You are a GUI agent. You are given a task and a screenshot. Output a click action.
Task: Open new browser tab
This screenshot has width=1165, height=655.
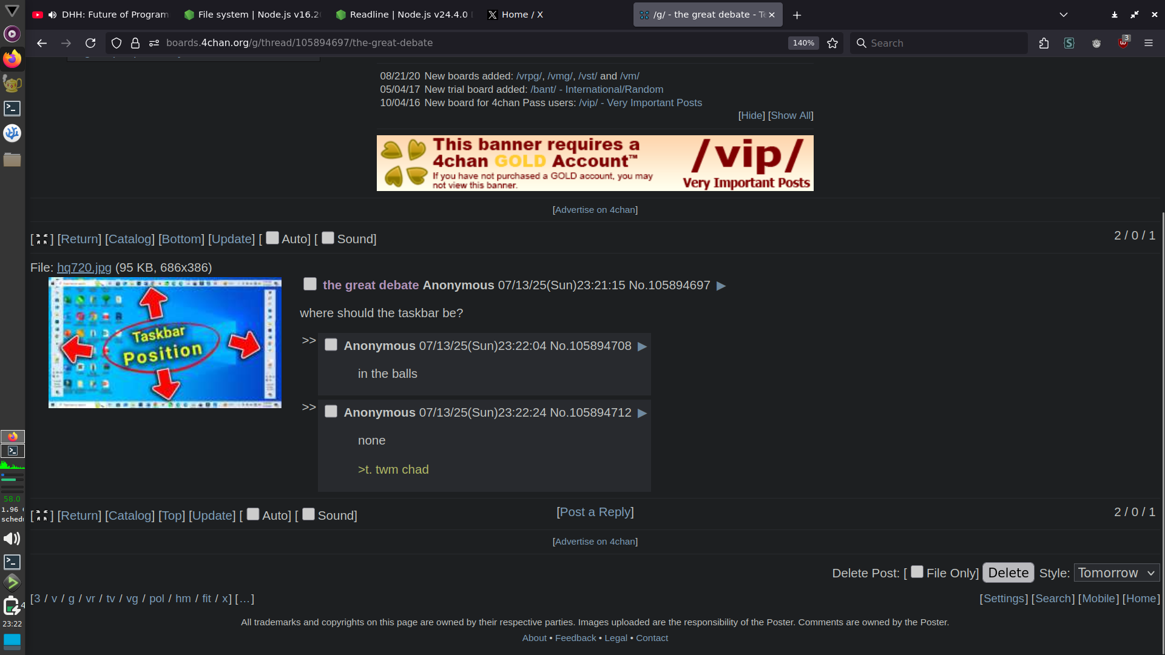point(797,15)
